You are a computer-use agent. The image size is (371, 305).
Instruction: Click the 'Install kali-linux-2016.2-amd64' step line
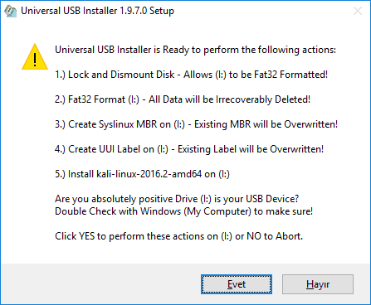[142, 174]
